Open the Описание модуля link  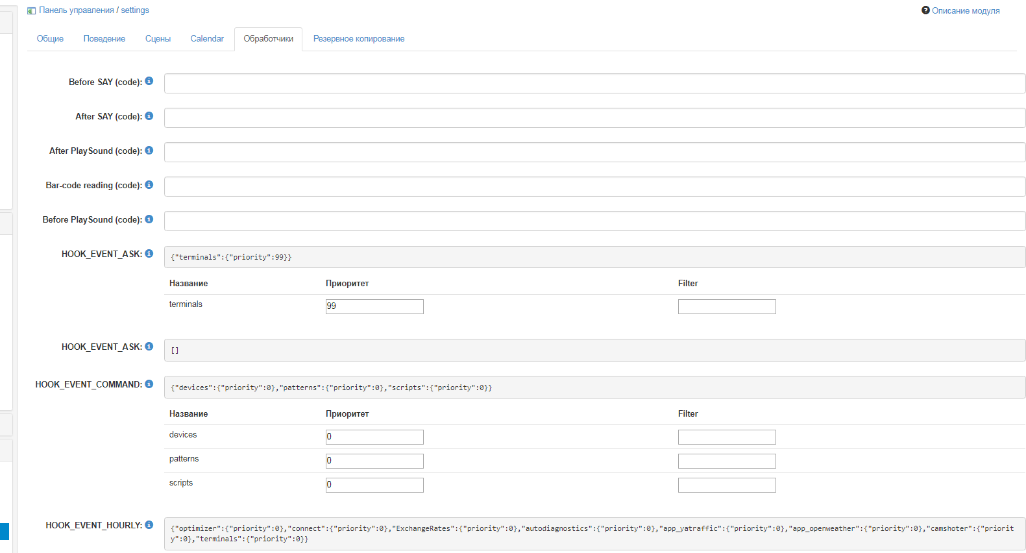coord(965,11)
